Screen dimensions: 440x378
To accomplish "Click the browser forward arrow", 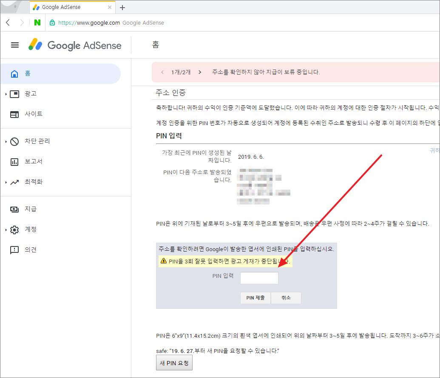I will click(x=22, y=22).
